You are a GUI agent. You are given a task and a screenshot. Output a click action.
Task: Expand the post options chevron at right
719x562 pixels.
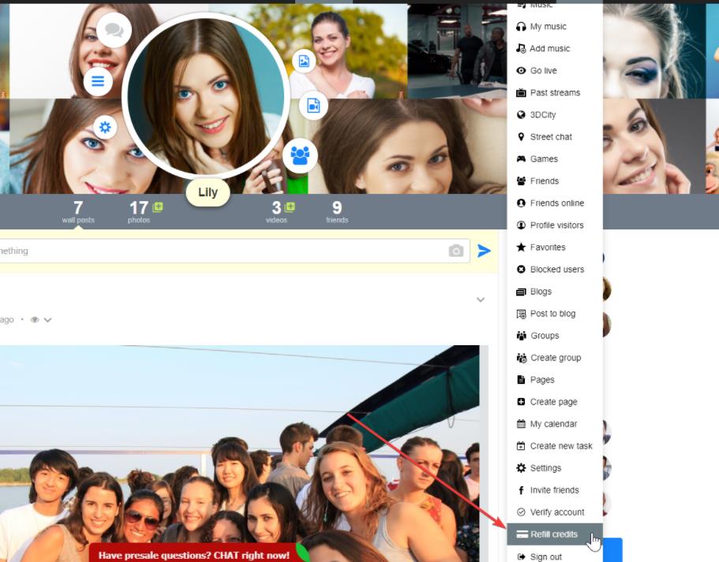coord(481,300)
